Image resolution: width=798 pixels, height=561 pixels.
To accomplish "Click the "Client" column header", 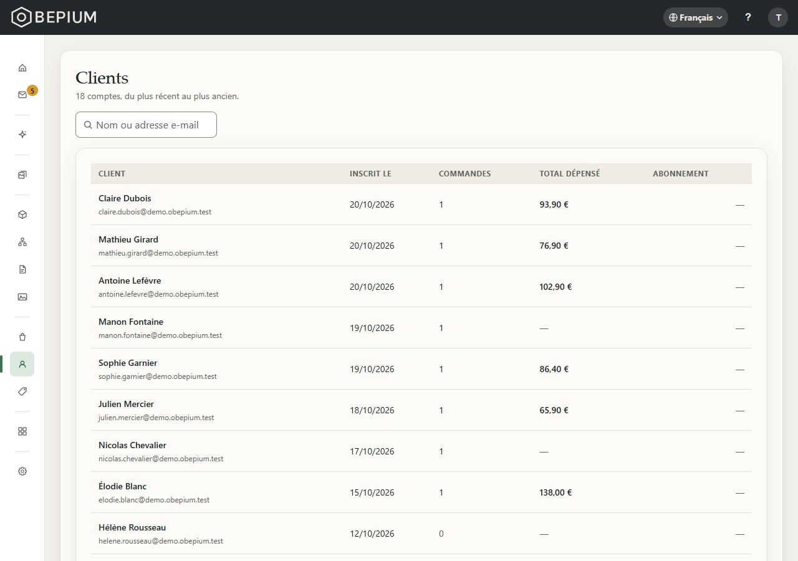I will pyautogui.click(x=112, y=174).
